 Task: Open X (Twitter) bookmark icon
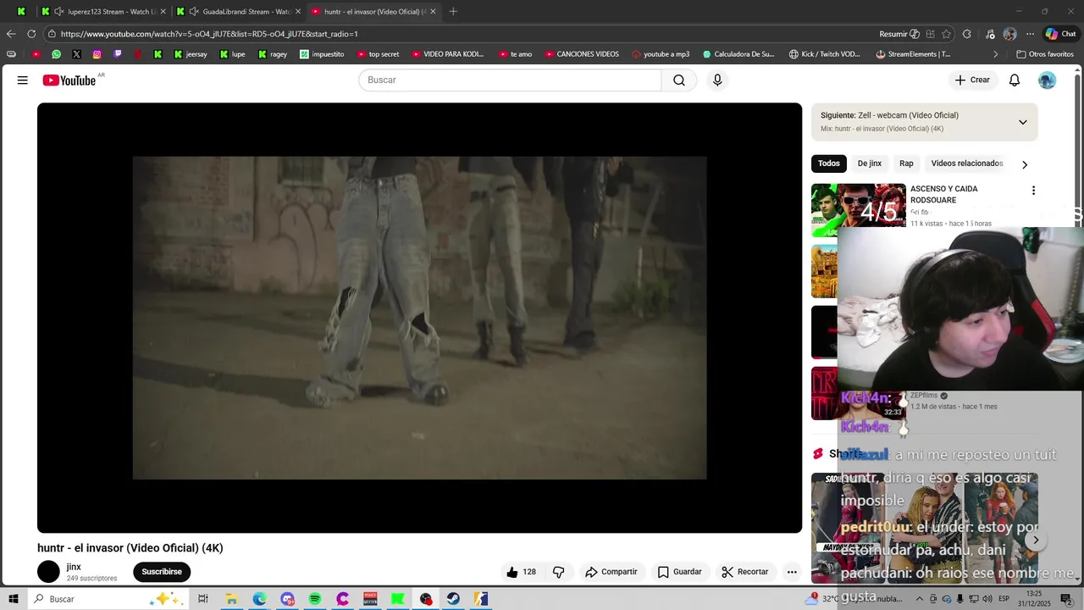pyautogui.click(x=77, y=54)
